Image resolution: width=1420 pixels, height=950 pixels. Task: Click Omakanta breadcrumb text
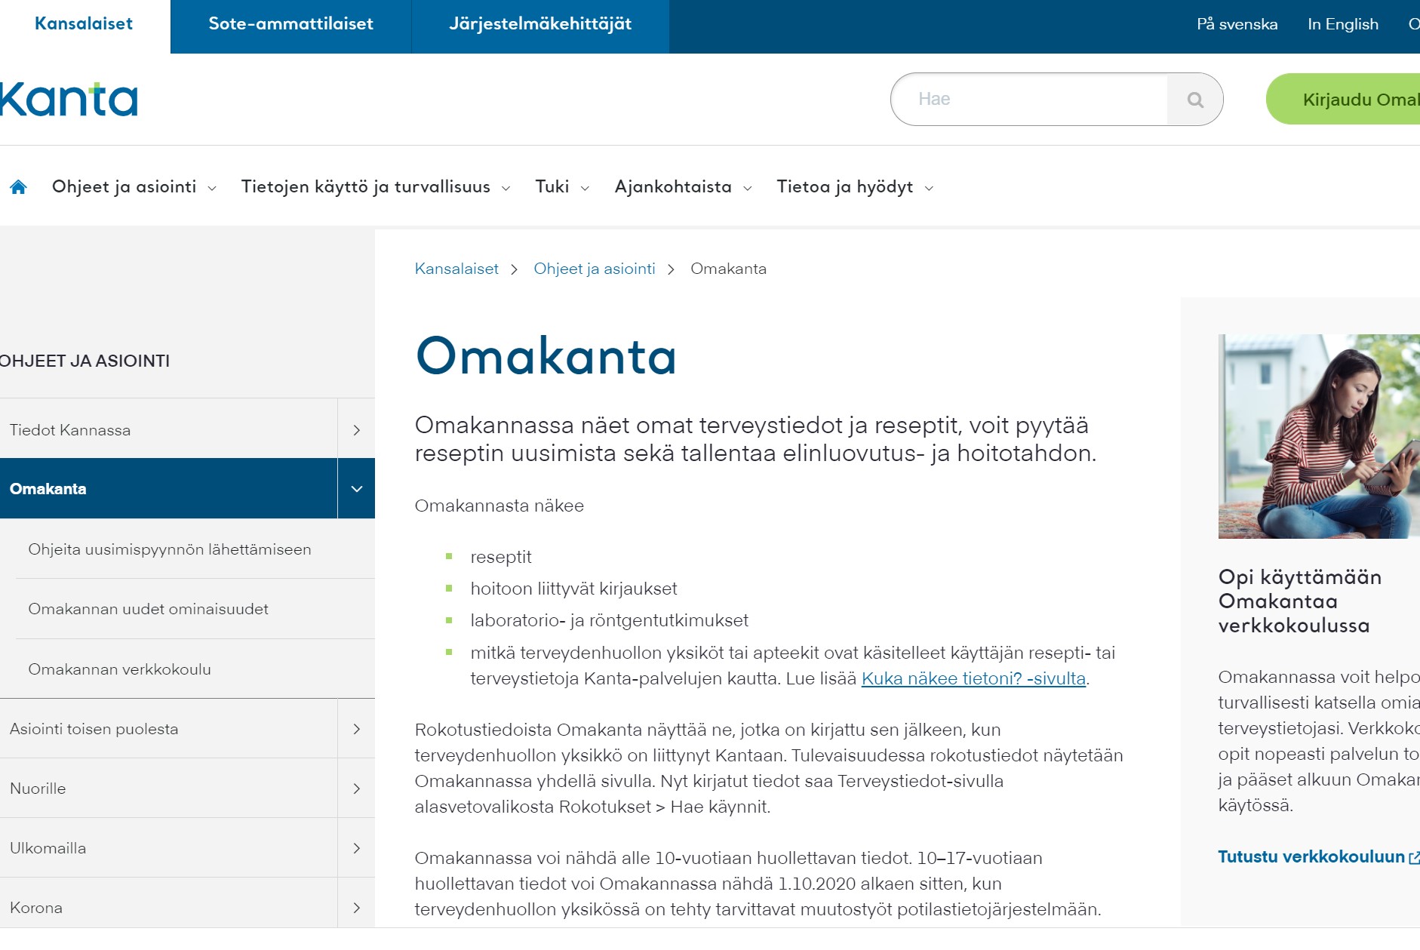tap(728, 269)
